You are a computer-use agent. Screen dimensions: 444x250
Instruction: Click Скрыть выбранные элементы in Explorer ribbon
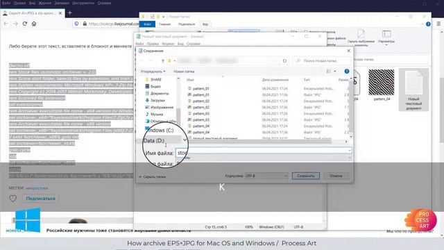(361, 37)
